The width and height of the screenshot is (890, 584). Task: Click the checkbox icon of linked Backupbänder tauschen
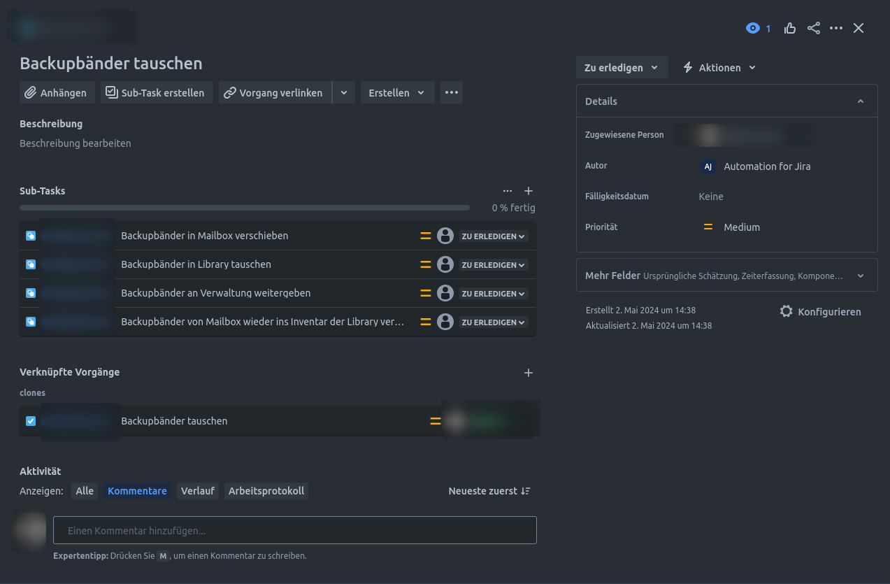pos(31,421)
